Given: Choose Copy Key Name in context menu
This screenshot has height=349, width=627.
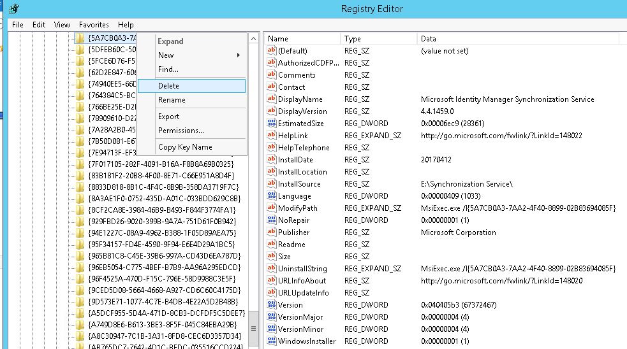Looking at the screenshot, I should [191, 147].
